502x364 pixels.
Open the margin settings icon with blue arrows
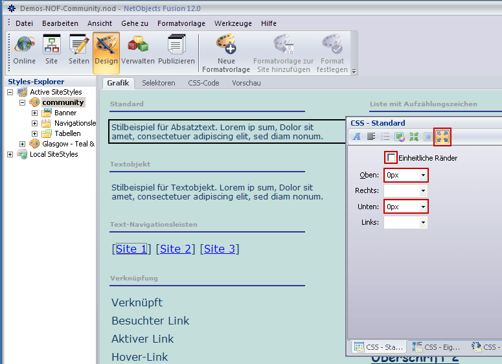pos(442,137)
